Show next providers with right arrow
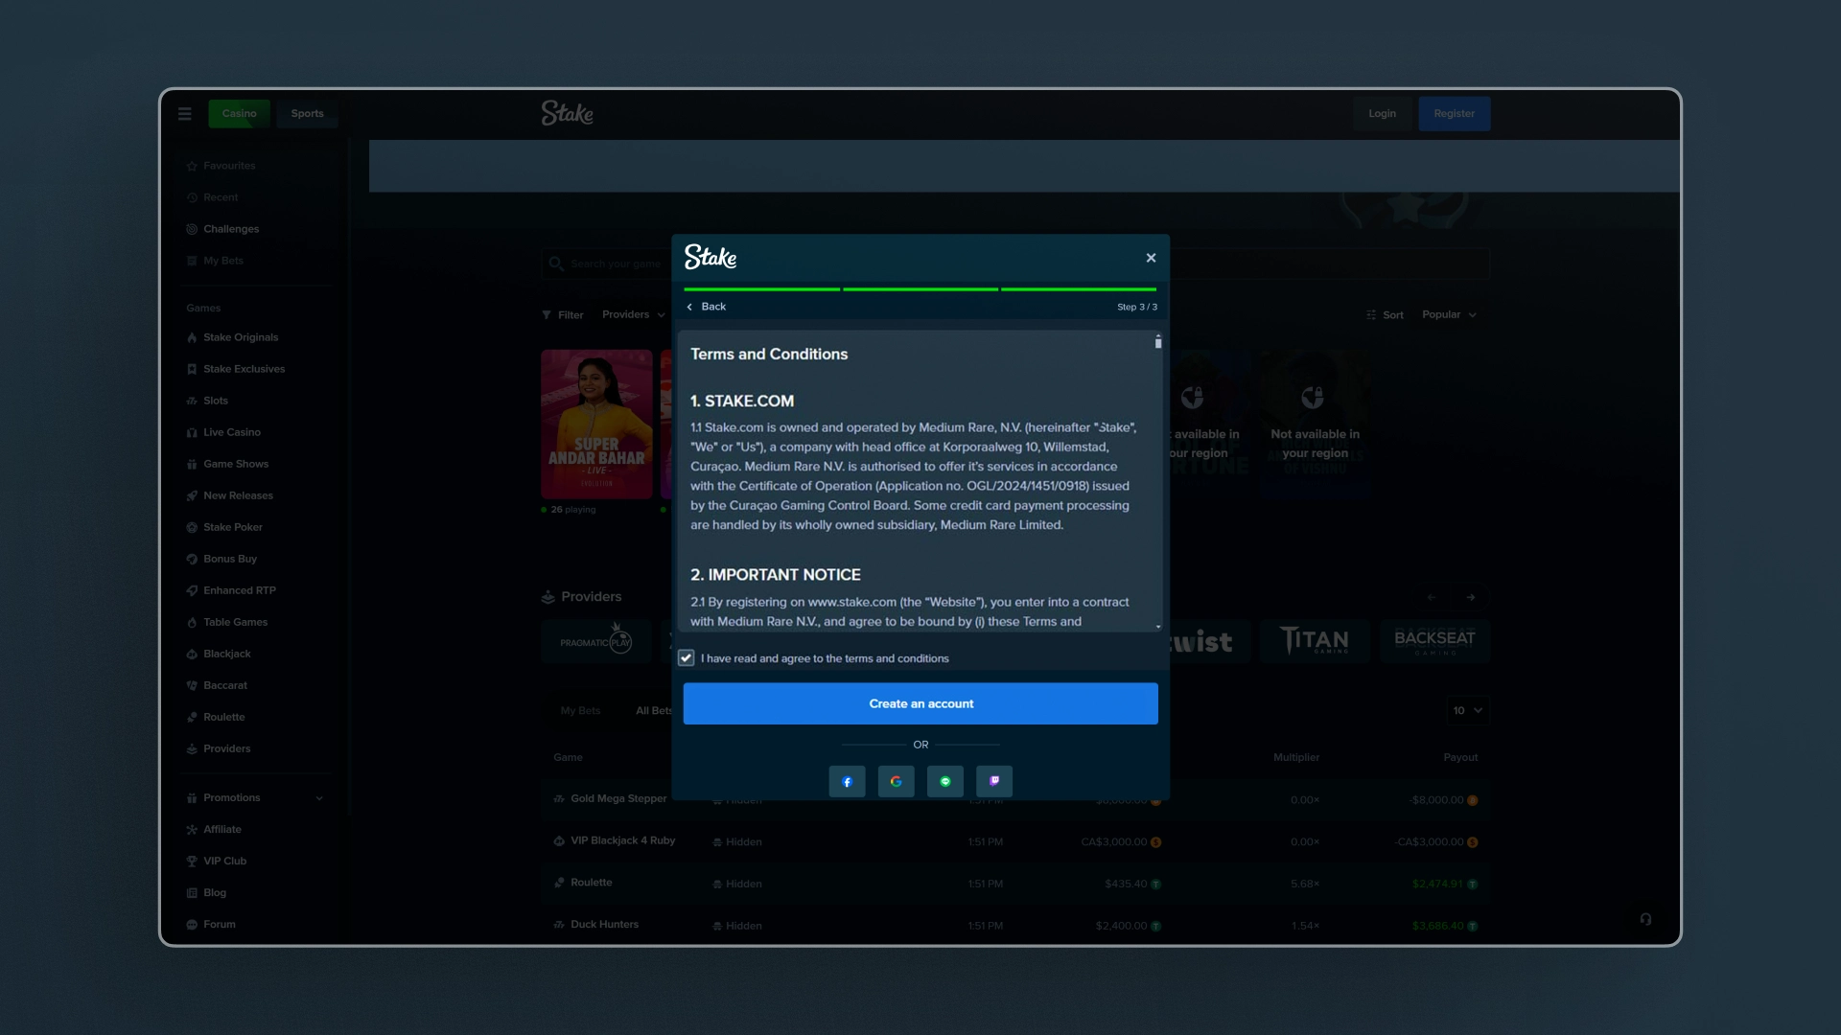The height and width of the screenshot is (1035, 1841). (1471, 597)
